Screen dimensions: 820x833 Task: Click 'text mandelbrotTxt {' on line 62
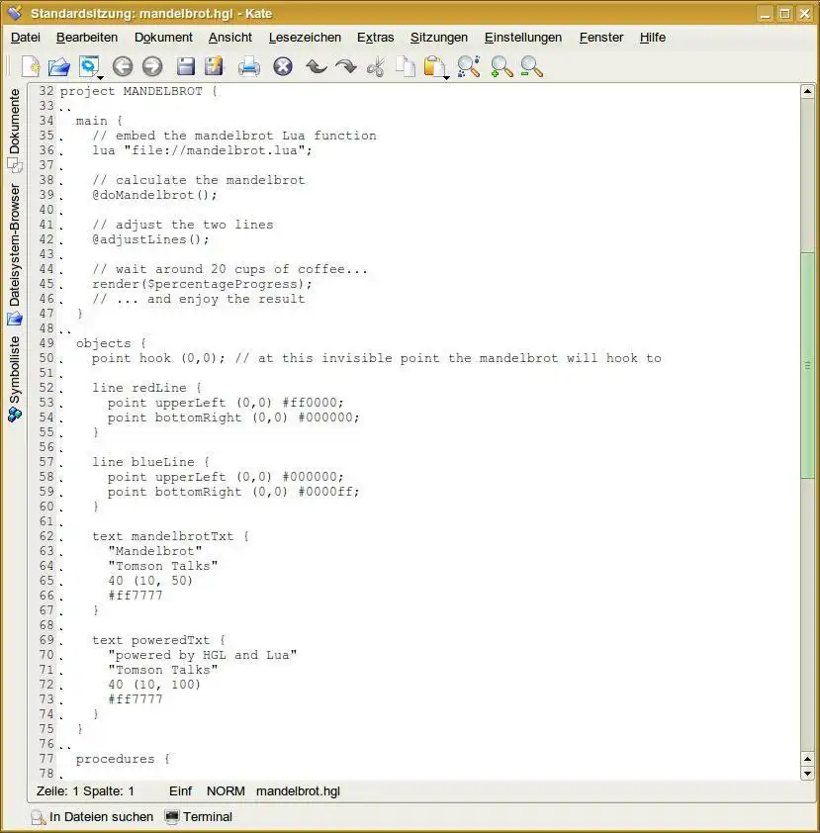170,536
